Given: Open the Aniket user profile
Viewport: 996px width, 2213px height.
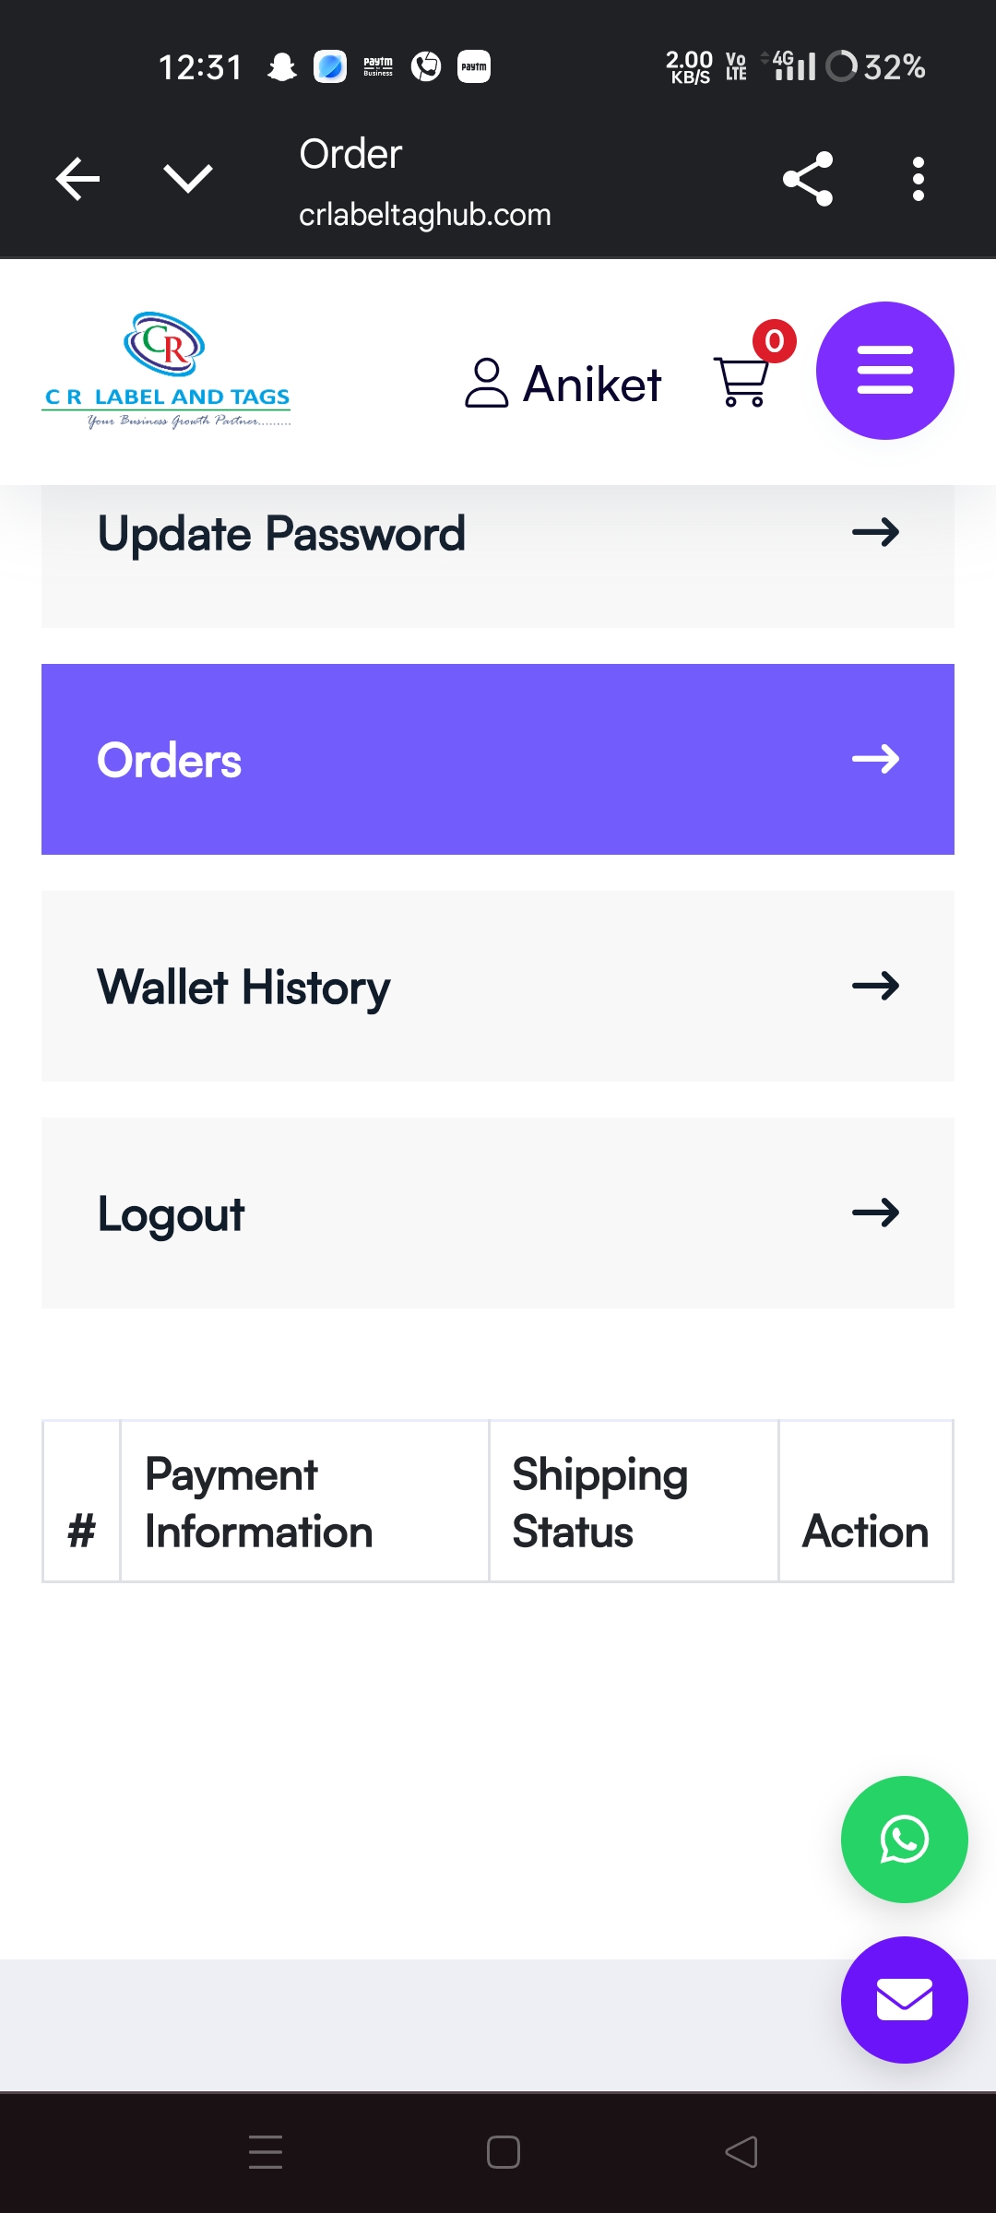Looking at the screenshot, I should coord(563,384).
